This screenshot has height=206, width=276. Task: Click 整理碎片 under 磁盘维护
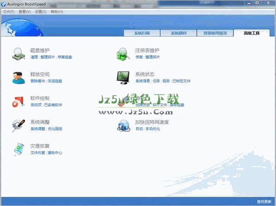47,57
